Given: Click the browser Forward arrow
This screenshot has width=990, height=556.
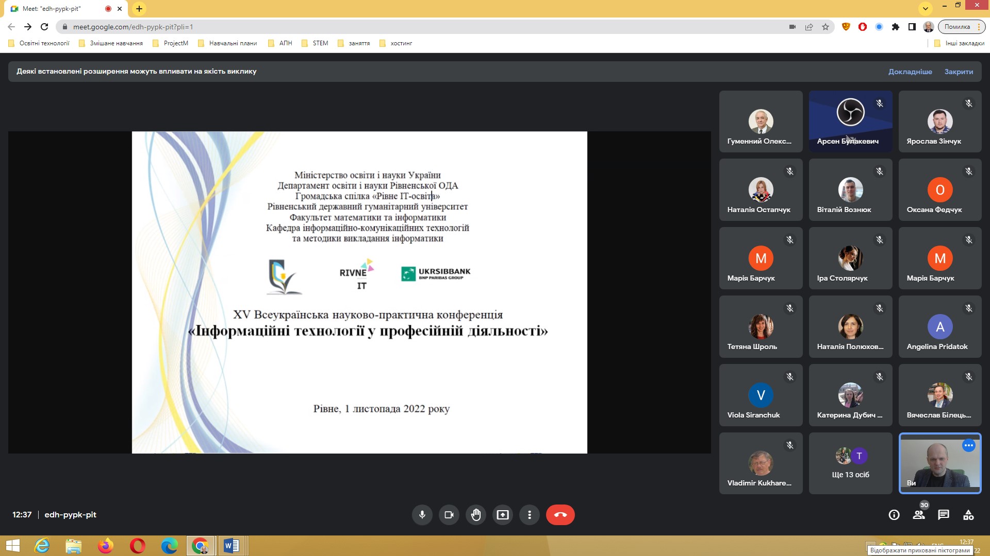Looking at the screenshot, I should [28, 27].
